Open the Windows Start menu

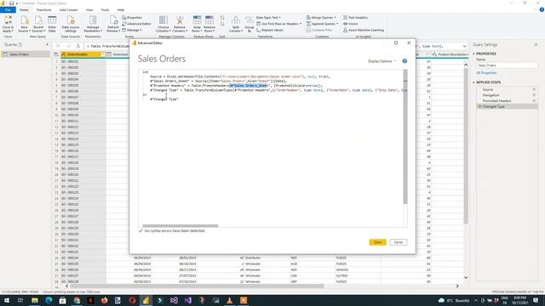coord(7,300)
